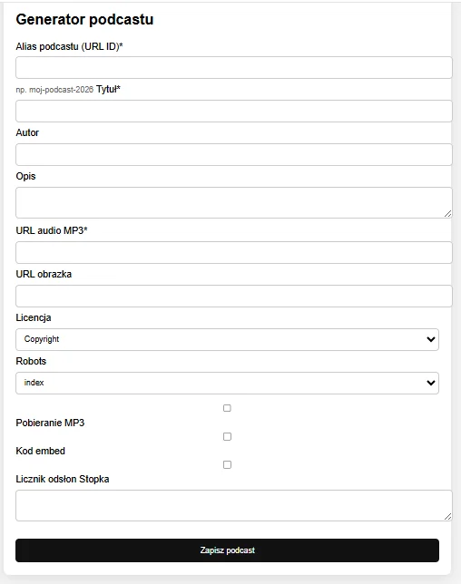Click the chevron arrow of Robots select
The height and width of the screenshot is (584, 461).
431,383
